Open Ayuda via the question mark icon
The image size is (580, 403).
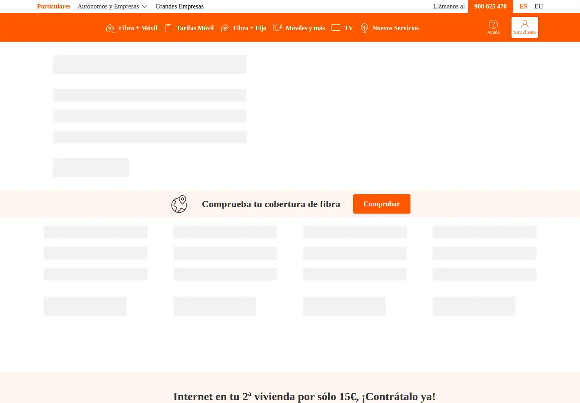click(x=493, y=24)
